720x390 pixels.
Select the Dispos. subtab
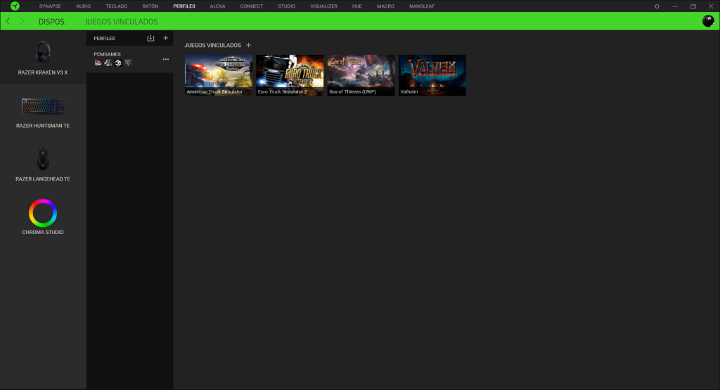point(52,22)
